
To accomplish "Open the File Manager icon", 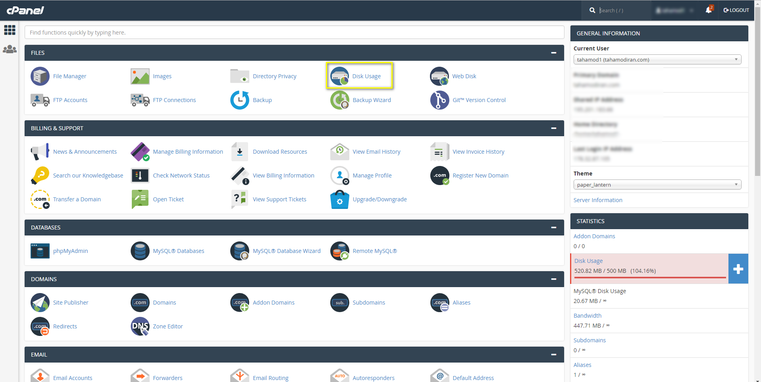I will tap(40, 76).
